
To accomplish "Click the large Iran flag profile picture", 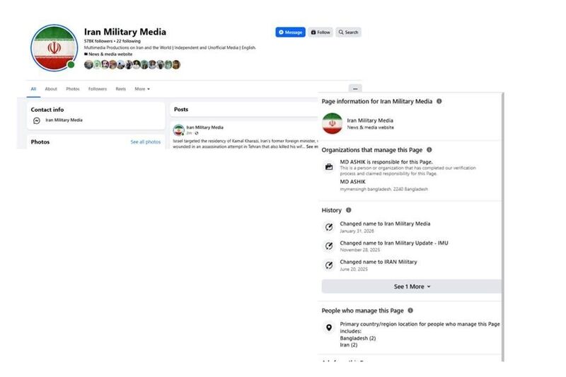I will pos(54,47).
